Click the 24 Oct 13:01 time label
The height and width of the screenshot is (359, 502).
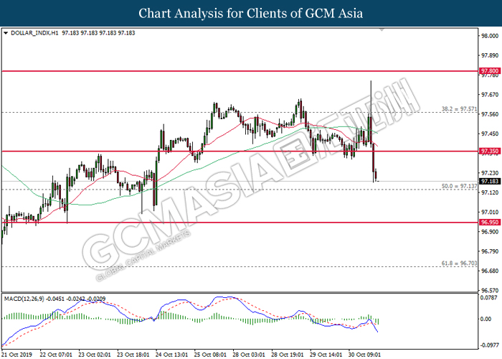(171, 355)
